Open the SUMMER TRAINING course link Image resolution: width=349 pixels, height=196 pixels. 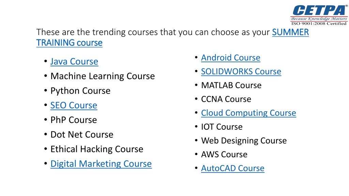290,32
